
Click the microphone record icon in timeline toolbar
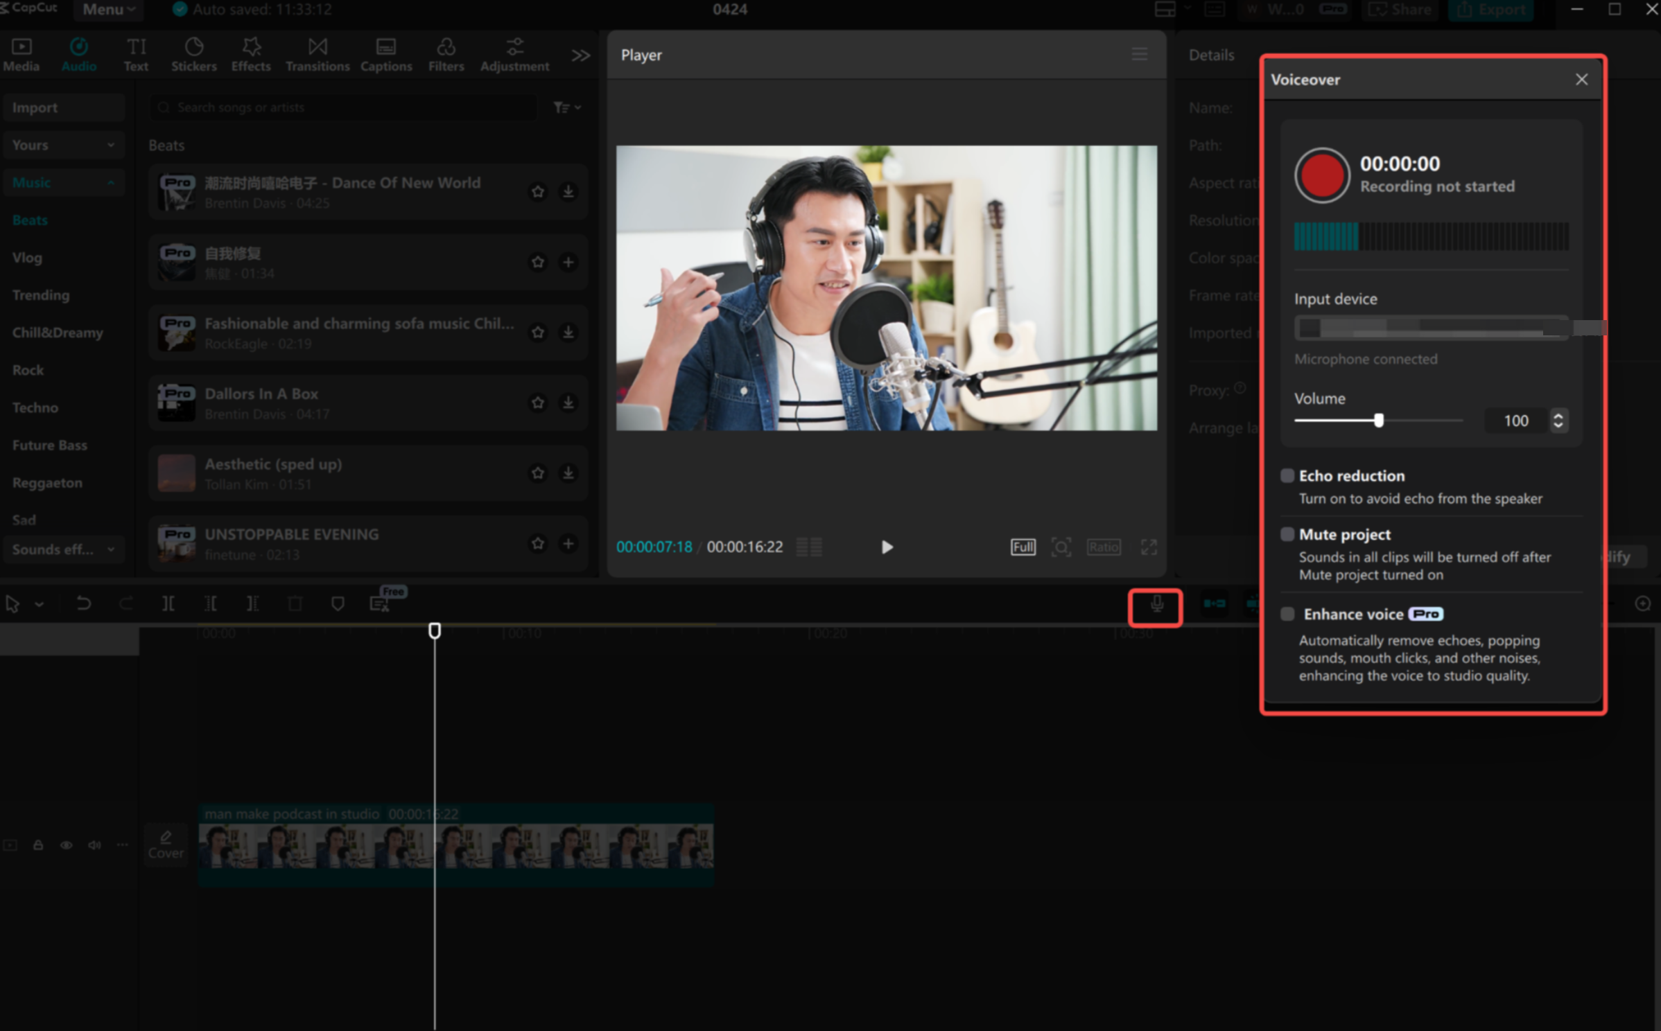(x=1156, y=605)
